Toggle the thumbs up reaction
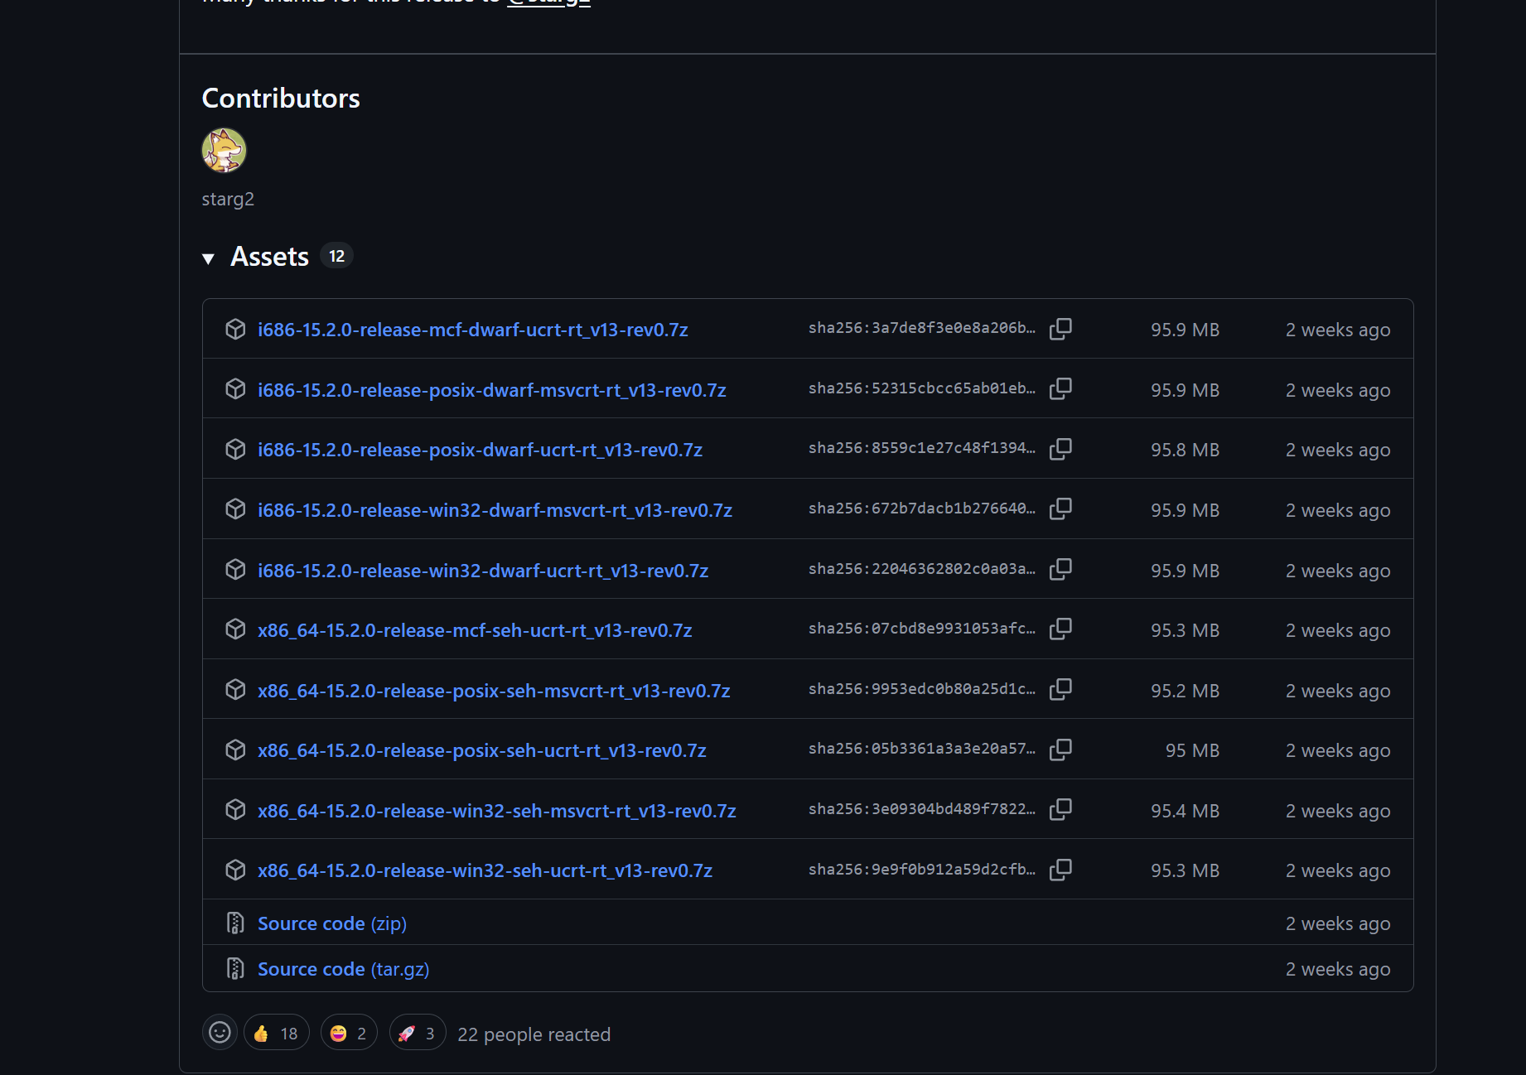This screenshot has width=1526, height=1075. [276, 1033]
